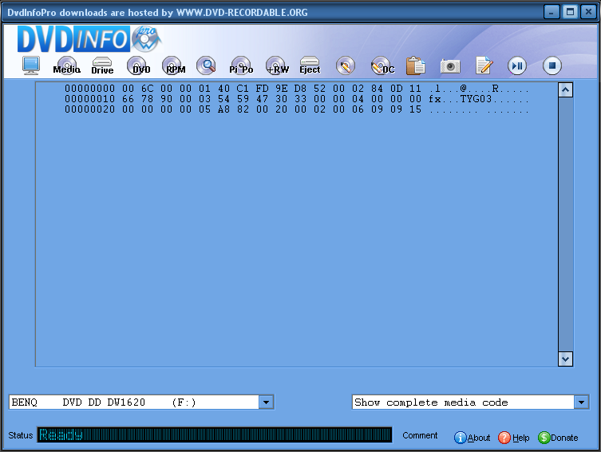Viewport: 601px width, 452px height.
Task: Open the notepad edit icon
Action: click(x=484, y=65)
